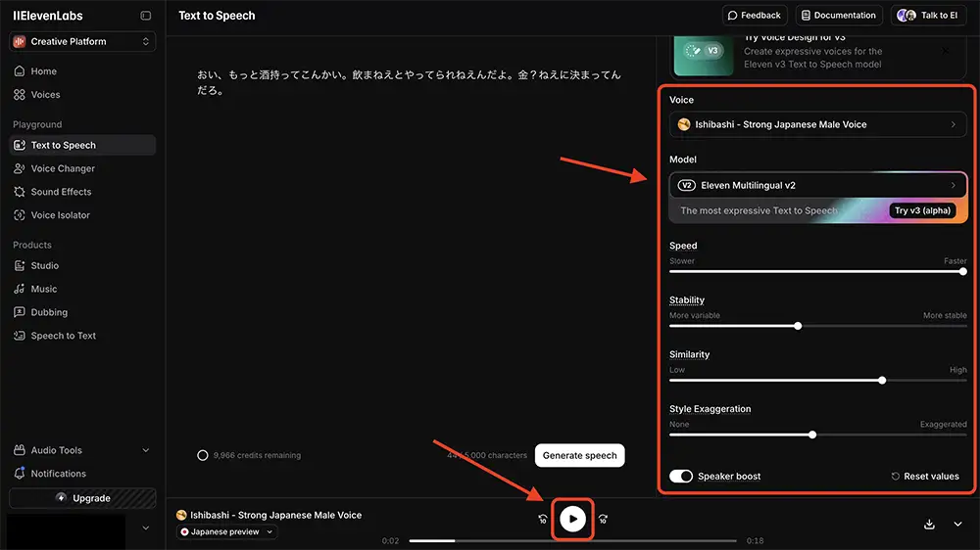The image size is (980, 550).
Task: Open the Feedback button
Action: tap(755, 15)
